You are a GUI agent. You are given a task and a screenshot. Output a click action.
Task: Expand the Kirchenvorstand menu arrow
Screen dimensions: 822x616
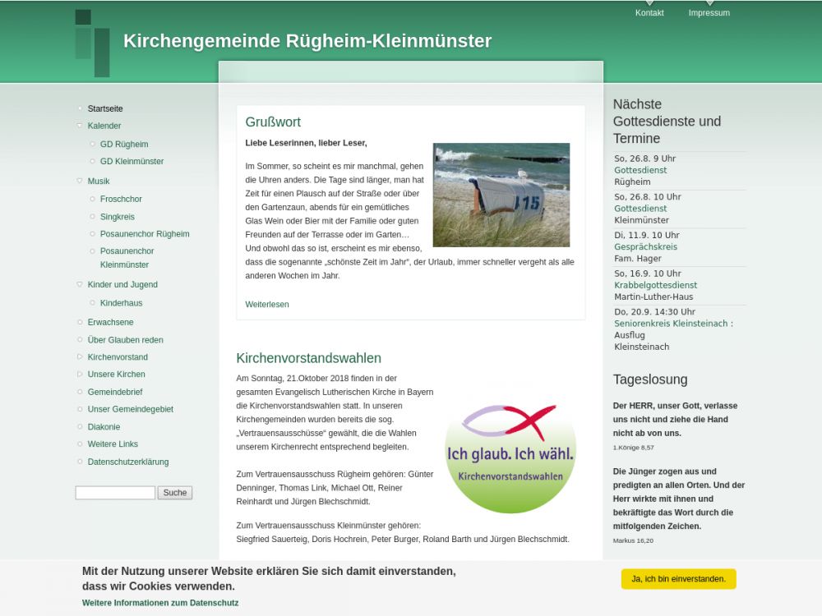tap(80, 357)
